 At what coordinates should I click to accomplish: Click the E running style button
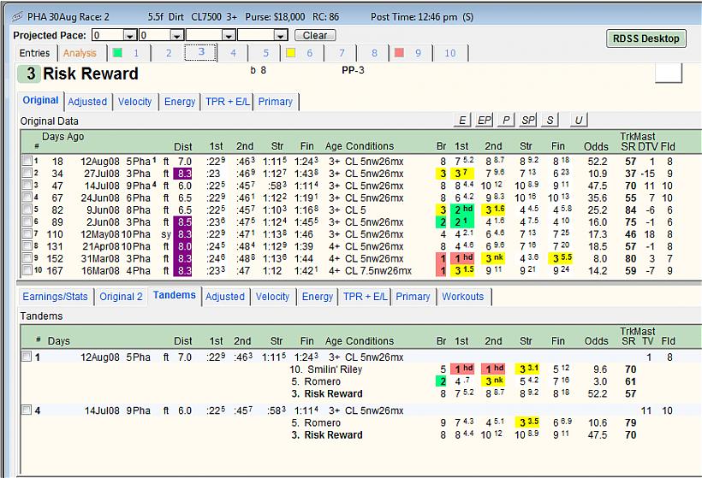coord(462,120)
